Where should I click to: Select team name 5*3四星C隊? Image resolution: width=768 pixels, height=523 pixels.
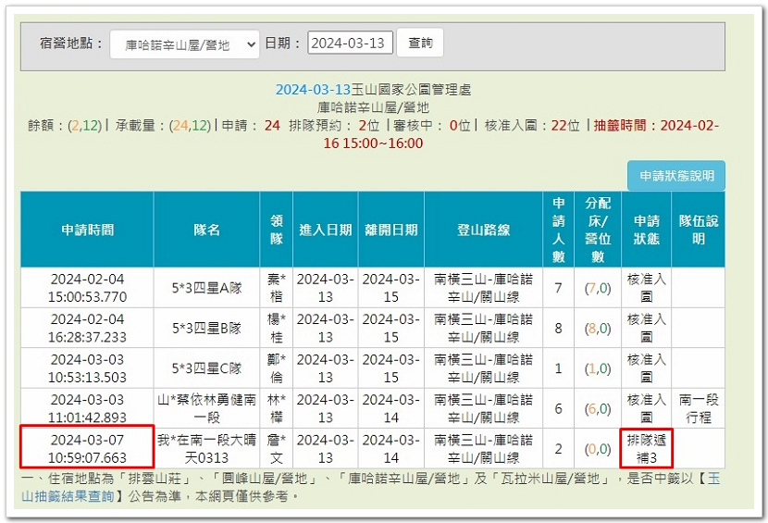tap(206, 368)
